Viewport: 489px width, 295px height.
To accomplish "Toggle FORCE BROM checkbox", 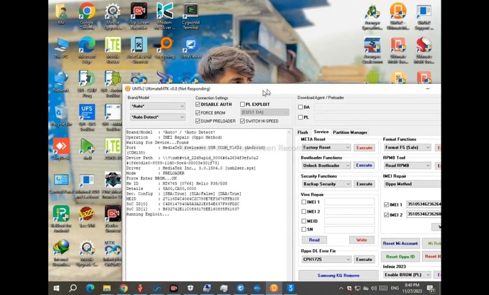I will (x=197, y=113).
